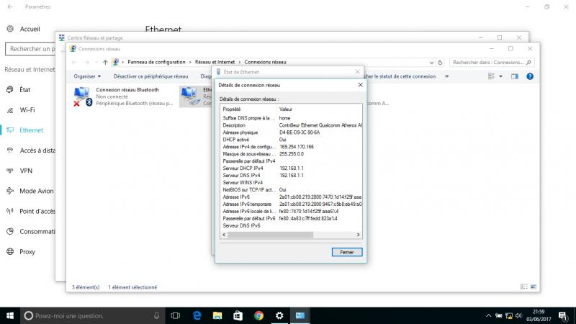This screenshot has width=576, height=324.
Task: Select the Passerelle par défaut IPv6 row
Action: pos(291,218)
